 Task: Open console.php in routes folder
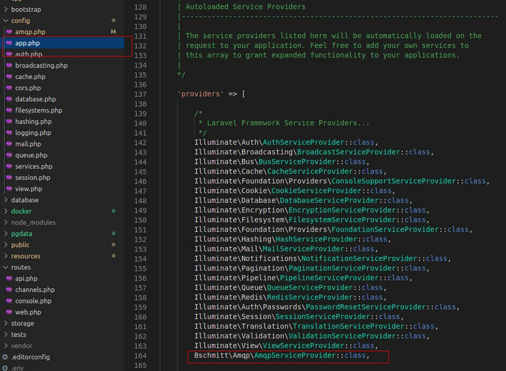pyautogui.click(x=33, y=301)
